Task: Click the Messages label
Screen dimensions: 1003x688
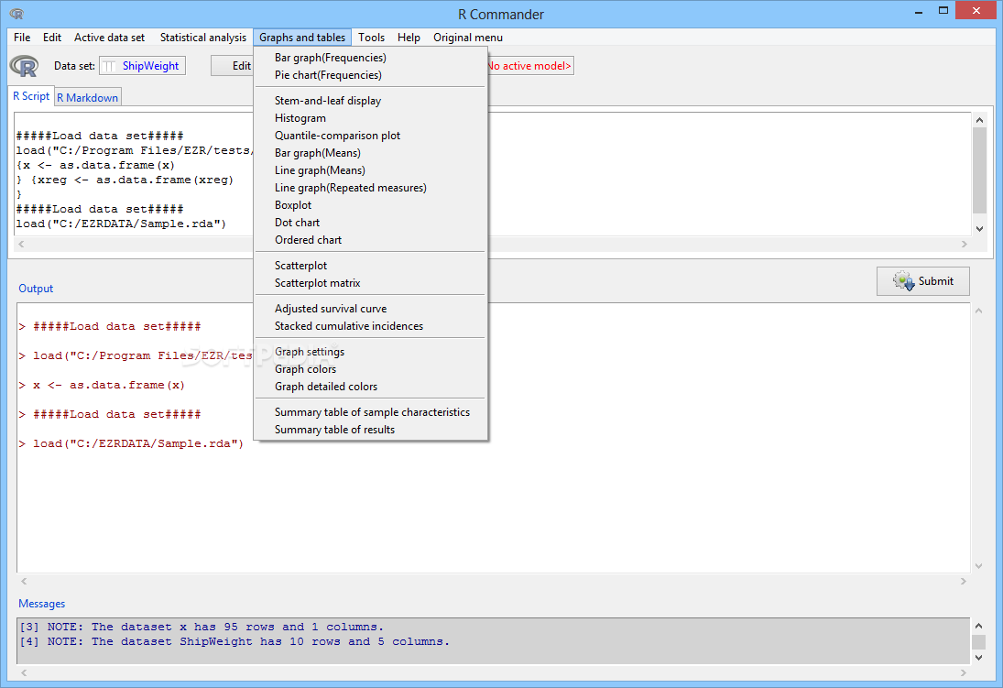Action: point(41,604)
